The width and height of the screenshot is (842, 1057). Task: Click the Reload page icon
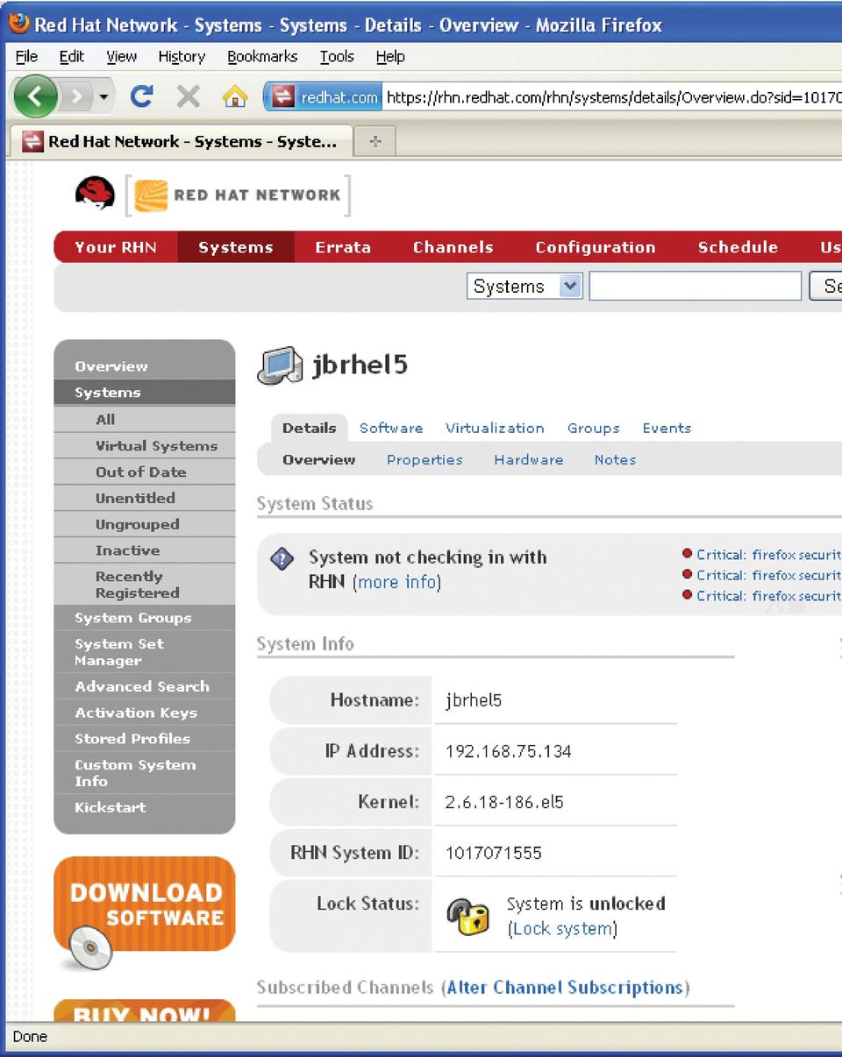pos(141,96)
